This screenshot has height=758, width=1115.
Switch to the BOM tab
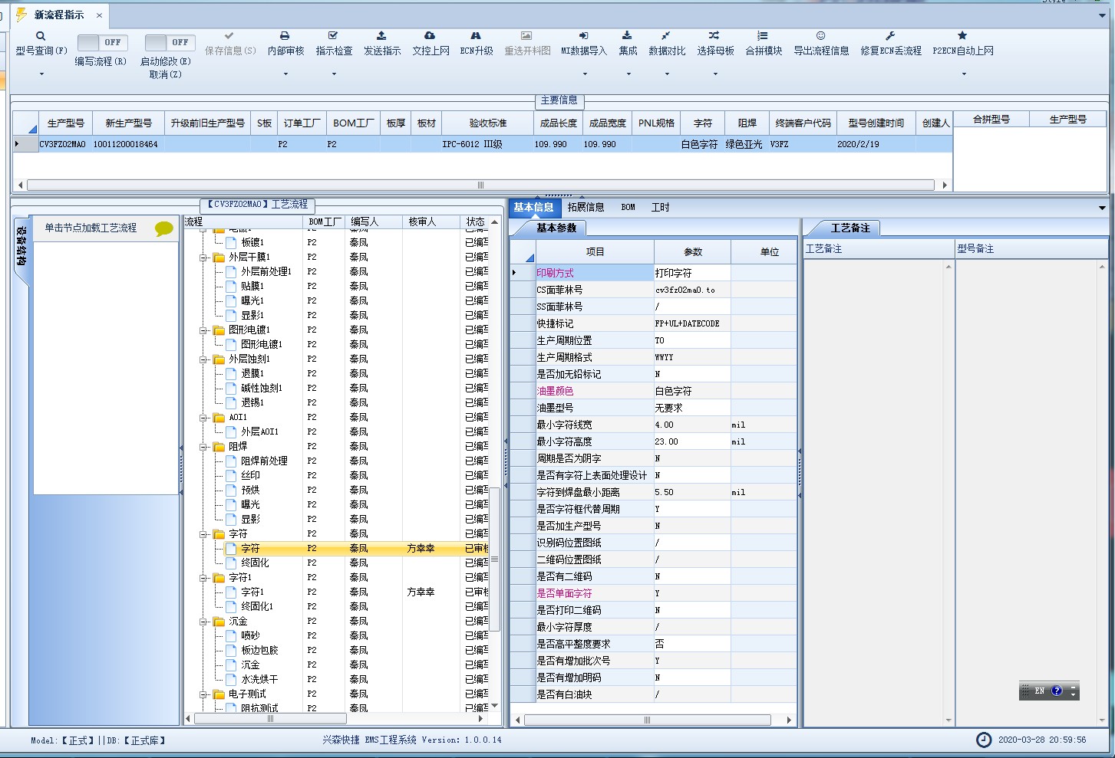click(x=628, y=207)
